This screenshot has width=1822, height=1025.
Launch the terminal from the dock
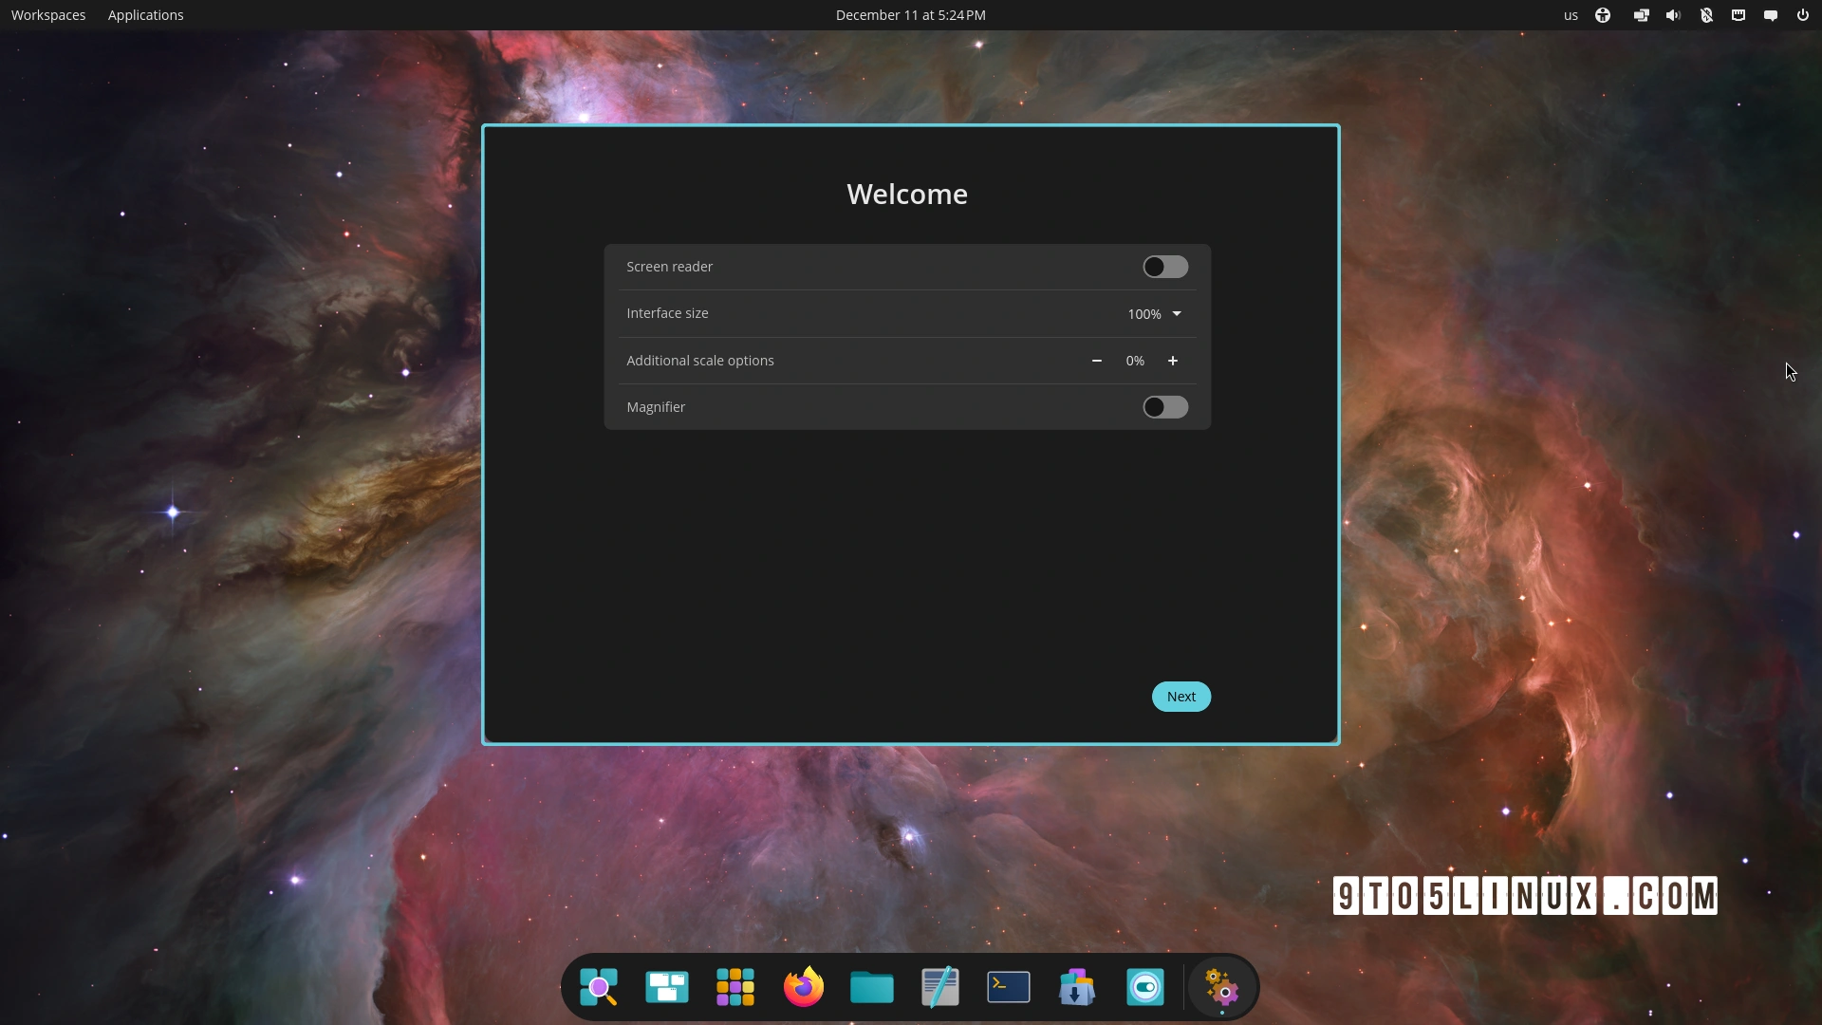(x=1009, y=988)
